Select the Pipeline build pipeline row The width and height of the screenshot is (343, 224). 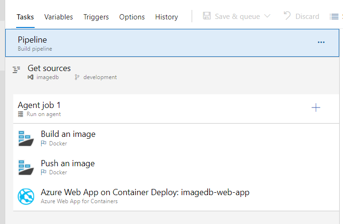coord(142,43)
